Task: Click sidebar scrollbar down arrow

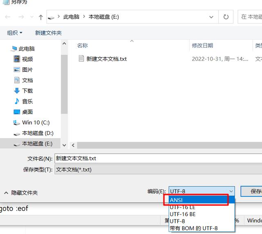Action: click(64, 145)
